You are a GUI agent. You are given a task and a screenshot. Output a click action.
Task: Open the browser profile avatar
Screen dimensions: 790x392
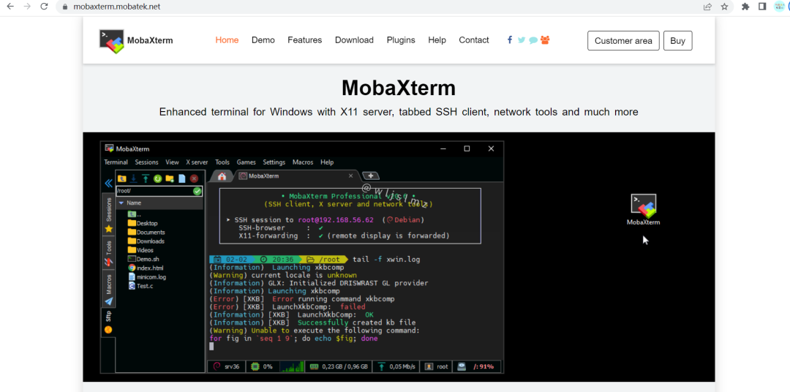780,7
